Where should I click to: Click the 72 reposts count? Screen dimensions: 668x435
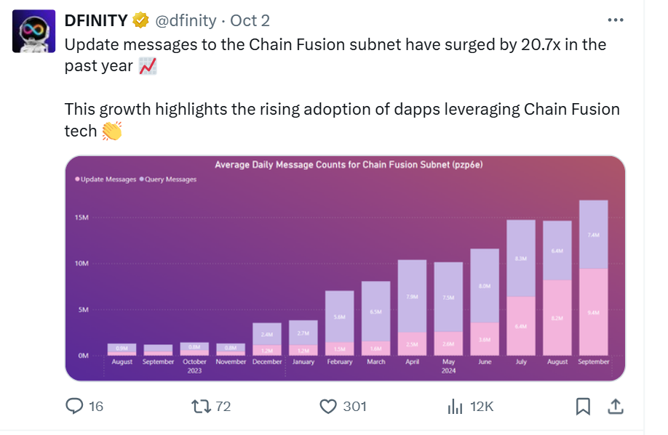pos(223,407)
